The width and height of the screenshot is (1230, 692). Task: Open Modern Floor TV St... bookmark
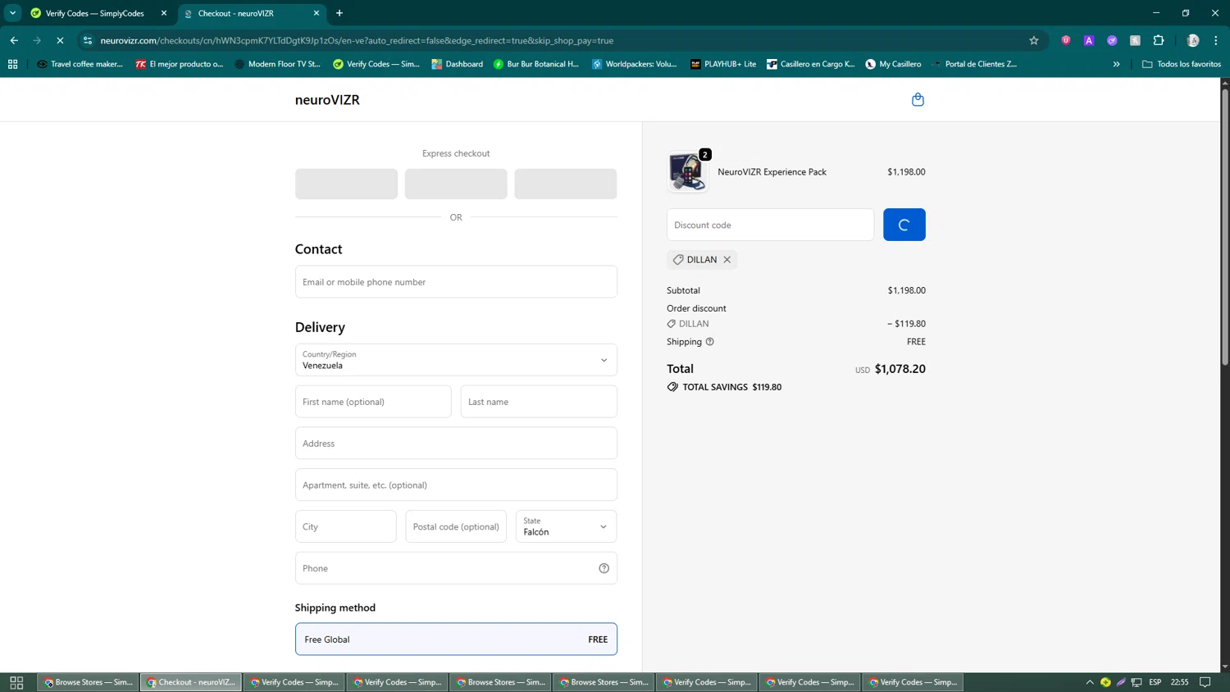pos(277,64)
